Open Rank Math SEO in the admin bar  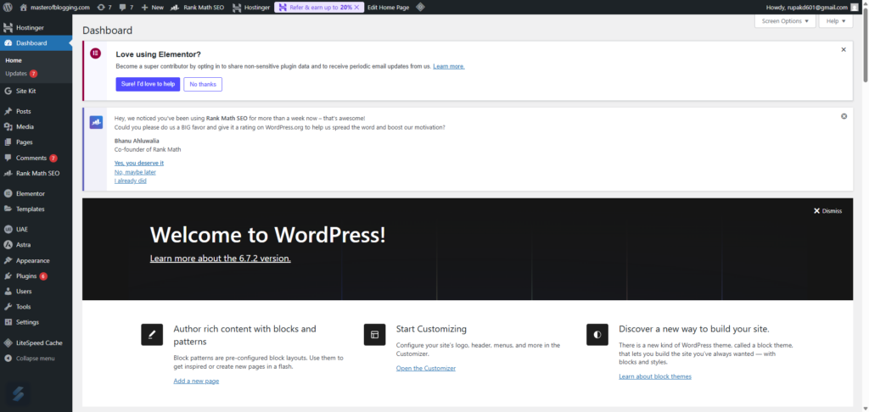[197, 7]
